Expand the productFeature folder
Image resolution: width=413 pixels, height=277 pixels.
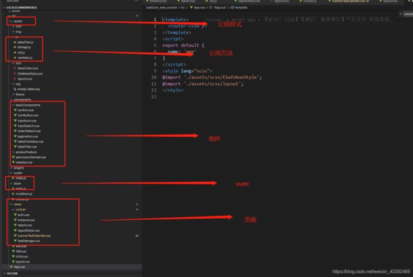point(13,152)
